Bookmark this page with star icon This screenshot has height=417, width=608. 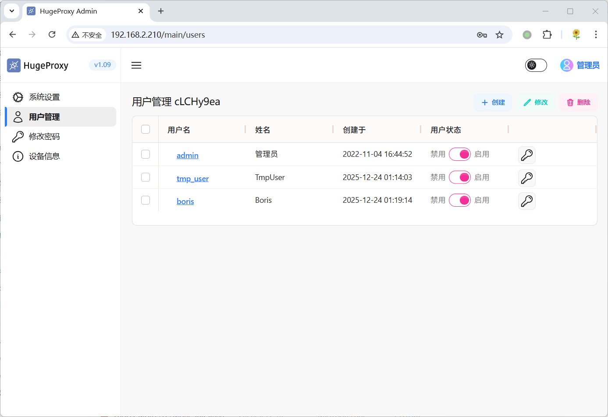pos(499,35)
